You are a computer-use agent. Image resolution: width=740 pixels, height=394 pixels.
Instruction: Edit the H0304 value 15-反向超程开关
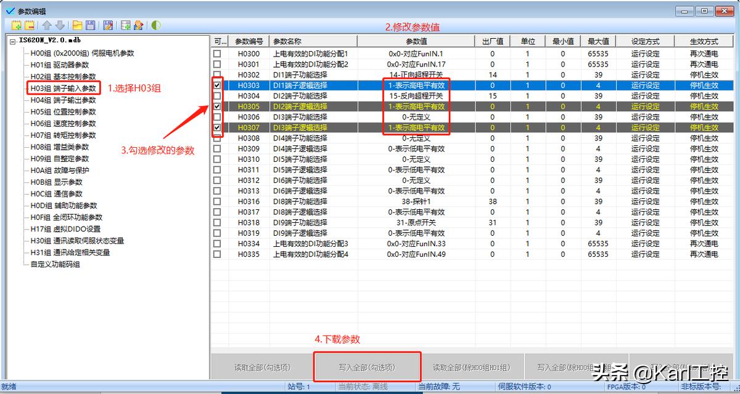416,96
